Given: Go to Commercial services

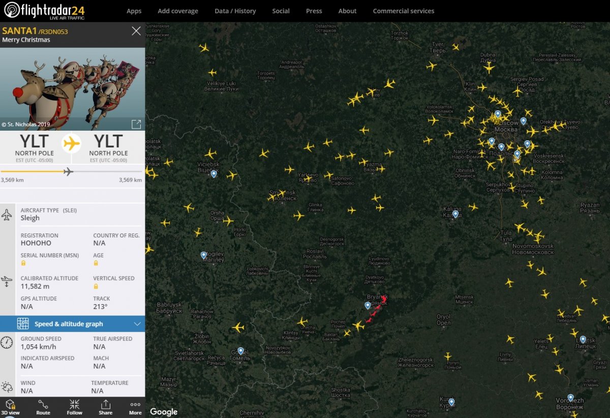Looking at the screenshot, I should (403, 11).
